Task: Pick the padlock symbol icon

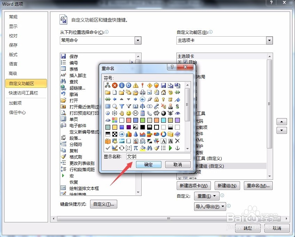Action: pyautogui.click(x=157, y=100)
